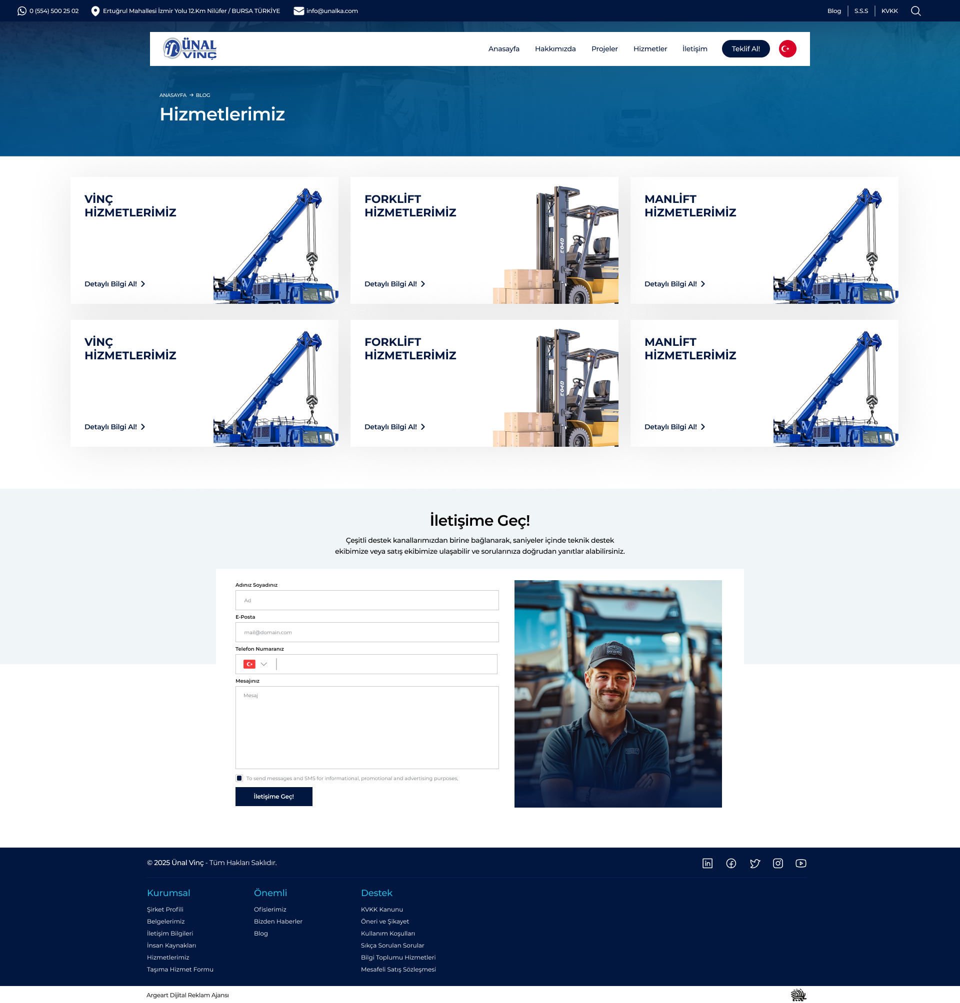Open the KVKK link in top bar
This screenshot has width=960, height=1003.
(889, 10)
